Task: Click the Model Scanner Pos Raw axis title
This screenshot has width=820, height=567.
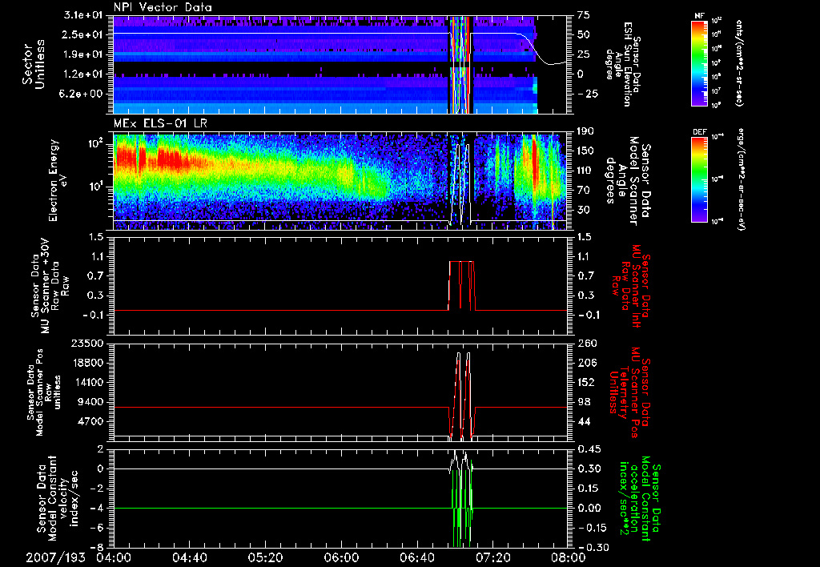Action: (45, 392)
